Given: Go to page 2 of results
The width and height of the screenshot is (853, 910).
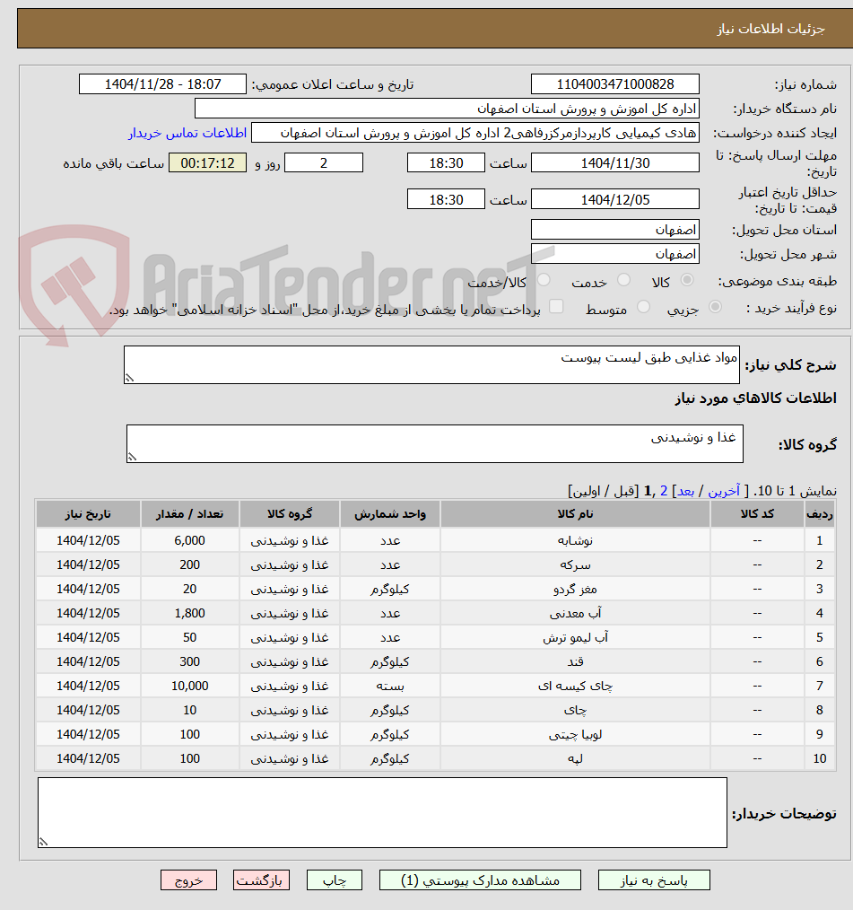Looking at the screenshot, I should pos(664,492).
